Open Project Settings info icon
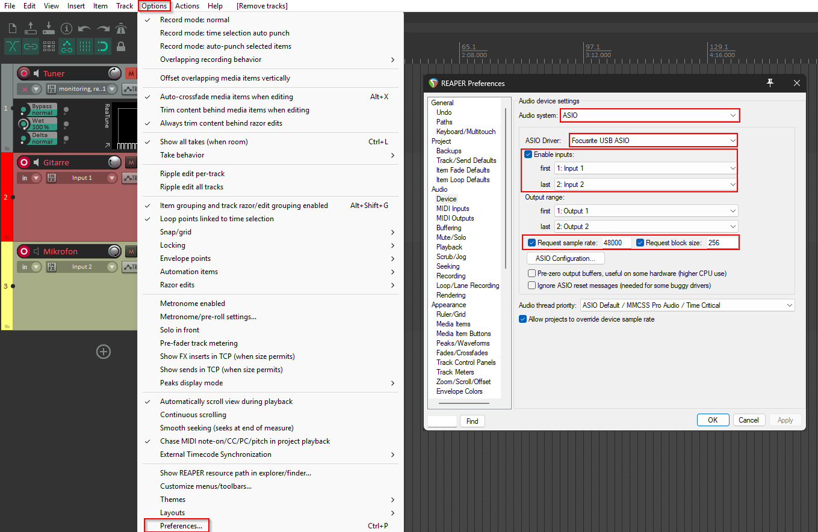818x532 pixels. [x=66, y=28]
